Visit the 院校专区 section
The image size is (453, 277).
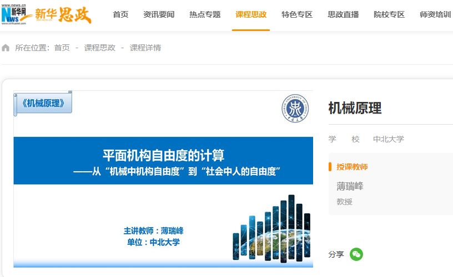pyautogui.click(x=389, y=15)
